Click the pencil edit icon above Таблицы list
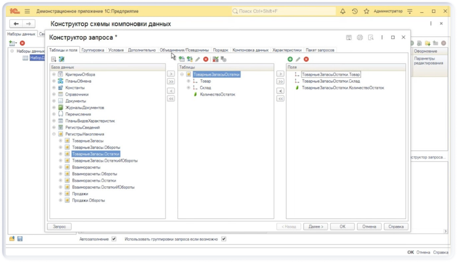Viewport: 457px width, 262px height. click(198, 59)
